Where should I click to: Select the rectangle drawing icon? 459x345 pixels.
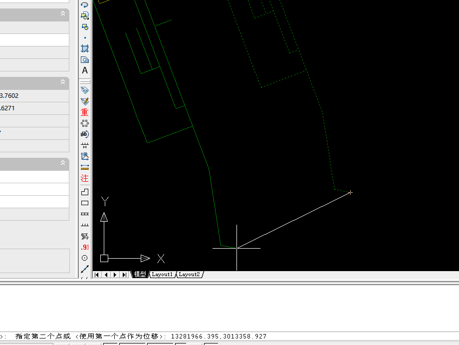click(x=85, y=203)
